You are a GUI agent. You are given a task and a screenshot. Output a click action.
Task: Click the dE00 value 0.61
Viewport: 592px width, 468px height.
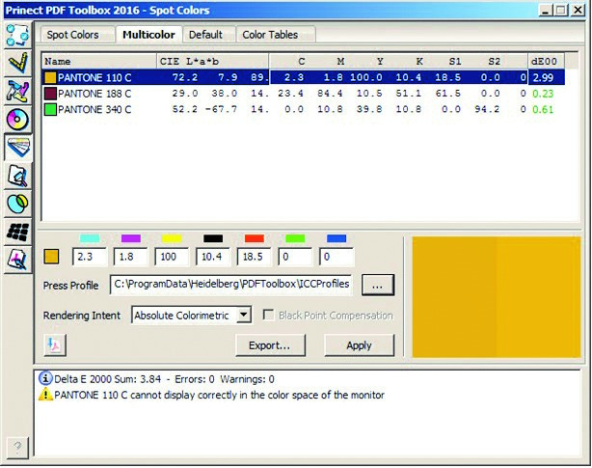[x=543, y=110]
